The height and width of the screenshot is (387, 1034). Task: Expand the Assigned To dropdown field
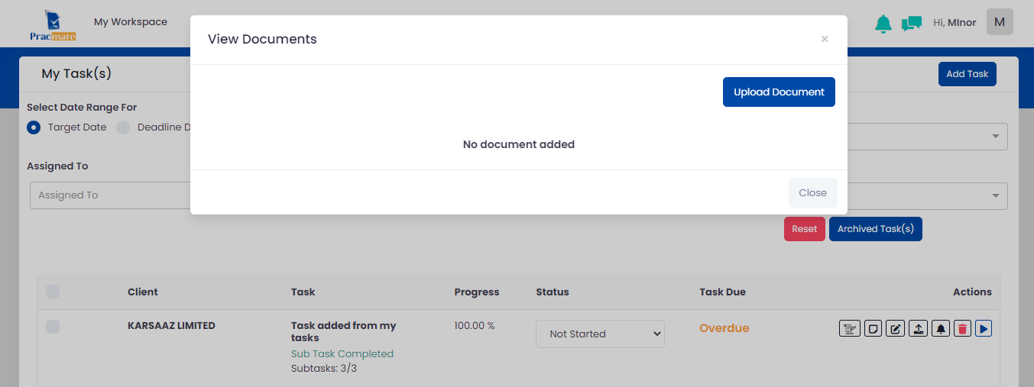[x=110, y=195]
